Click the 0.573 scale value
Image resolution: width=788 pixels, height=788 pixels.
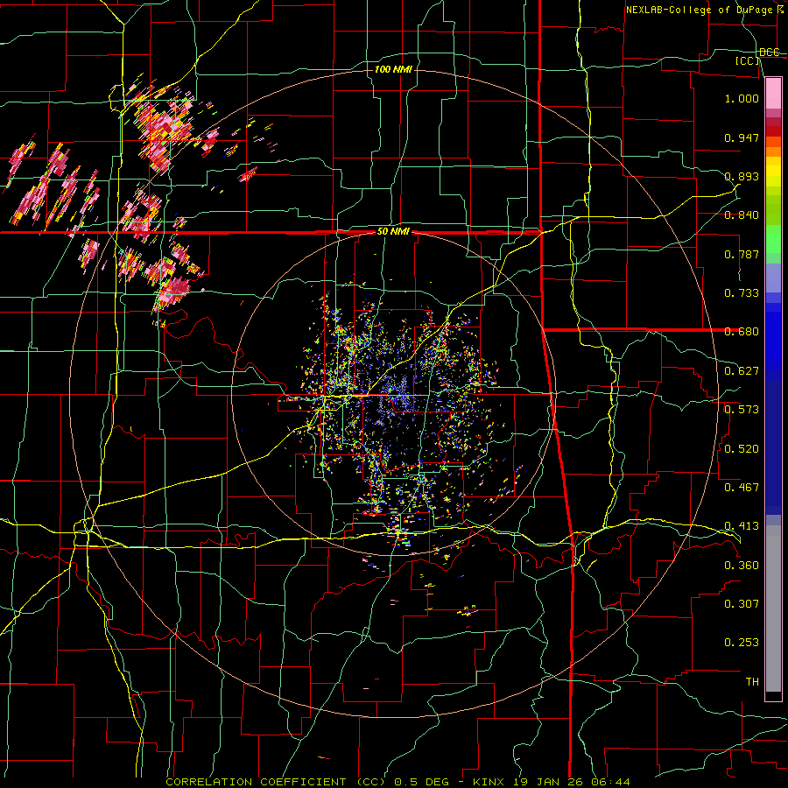click(742, 410)
